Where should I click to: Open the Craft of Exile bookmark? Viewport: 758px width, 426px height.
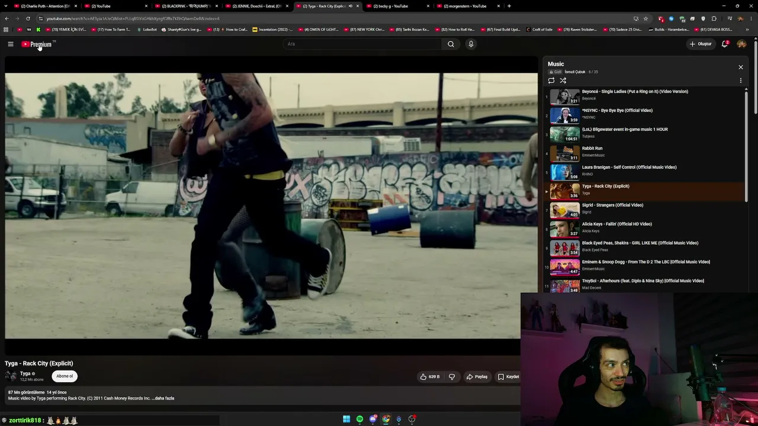(x=539, y=30)
